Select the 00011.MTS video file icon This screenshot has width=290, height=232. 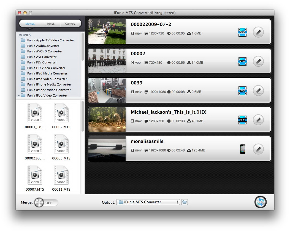61,175
